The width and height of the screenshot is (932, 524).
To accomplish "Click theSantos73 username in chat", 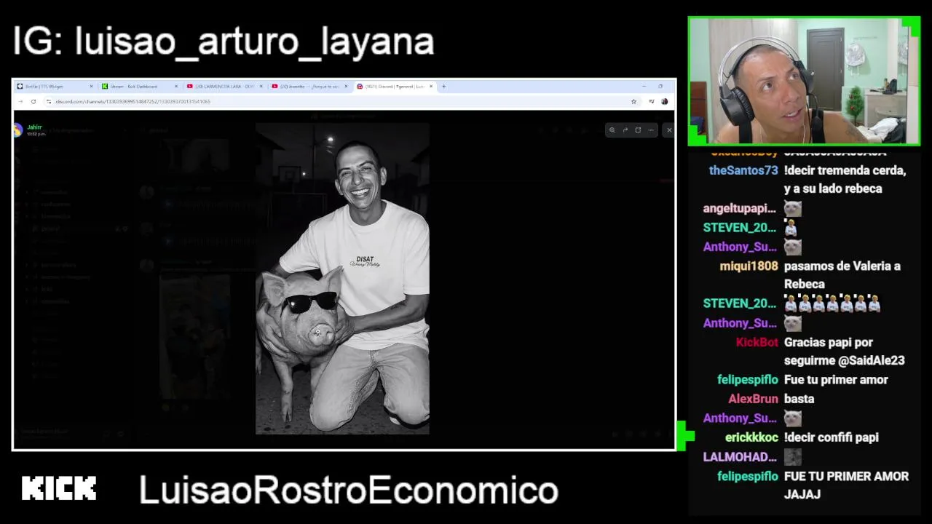I will [743, 170].
